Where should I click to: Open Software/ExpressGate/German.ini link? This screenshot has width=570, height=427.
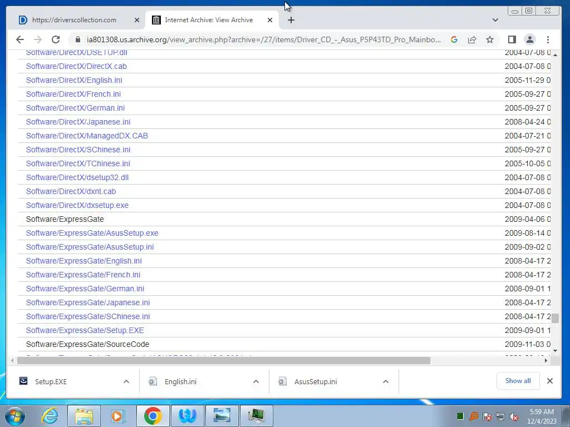85,289
